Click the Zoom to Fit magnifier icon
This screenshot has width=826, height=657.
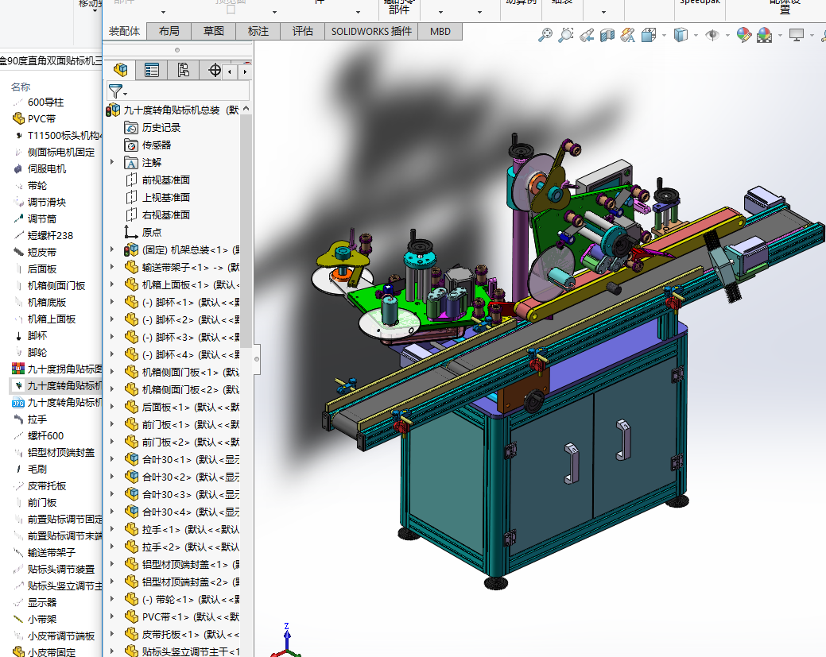pyautogui.click(x=545, y=35)
